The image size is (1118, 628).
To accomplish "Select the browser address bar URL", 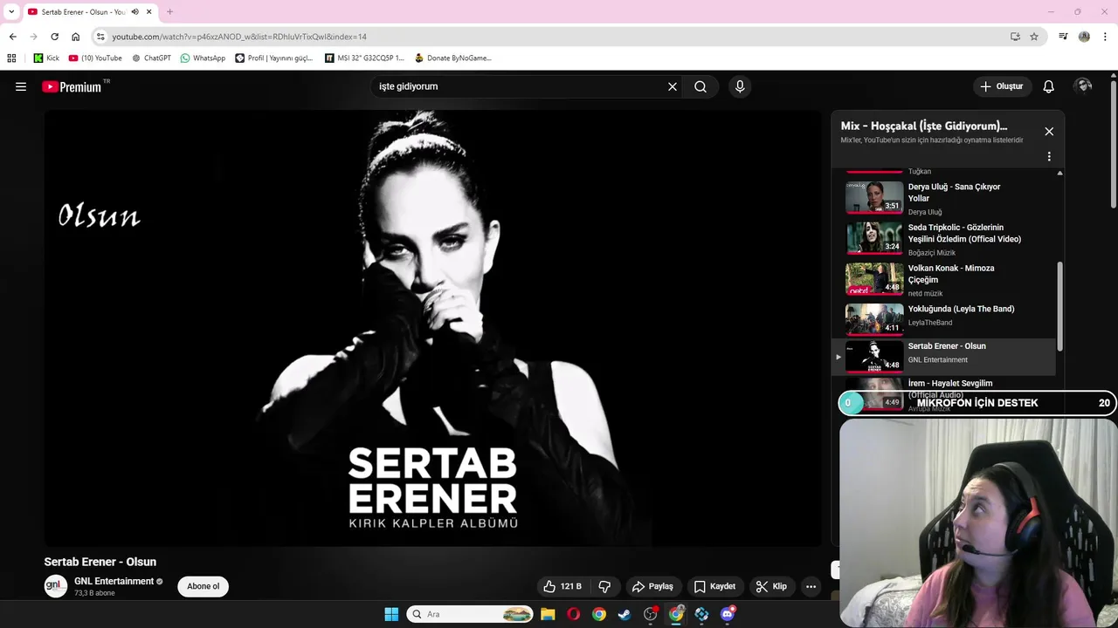I will tap(239, 37).
